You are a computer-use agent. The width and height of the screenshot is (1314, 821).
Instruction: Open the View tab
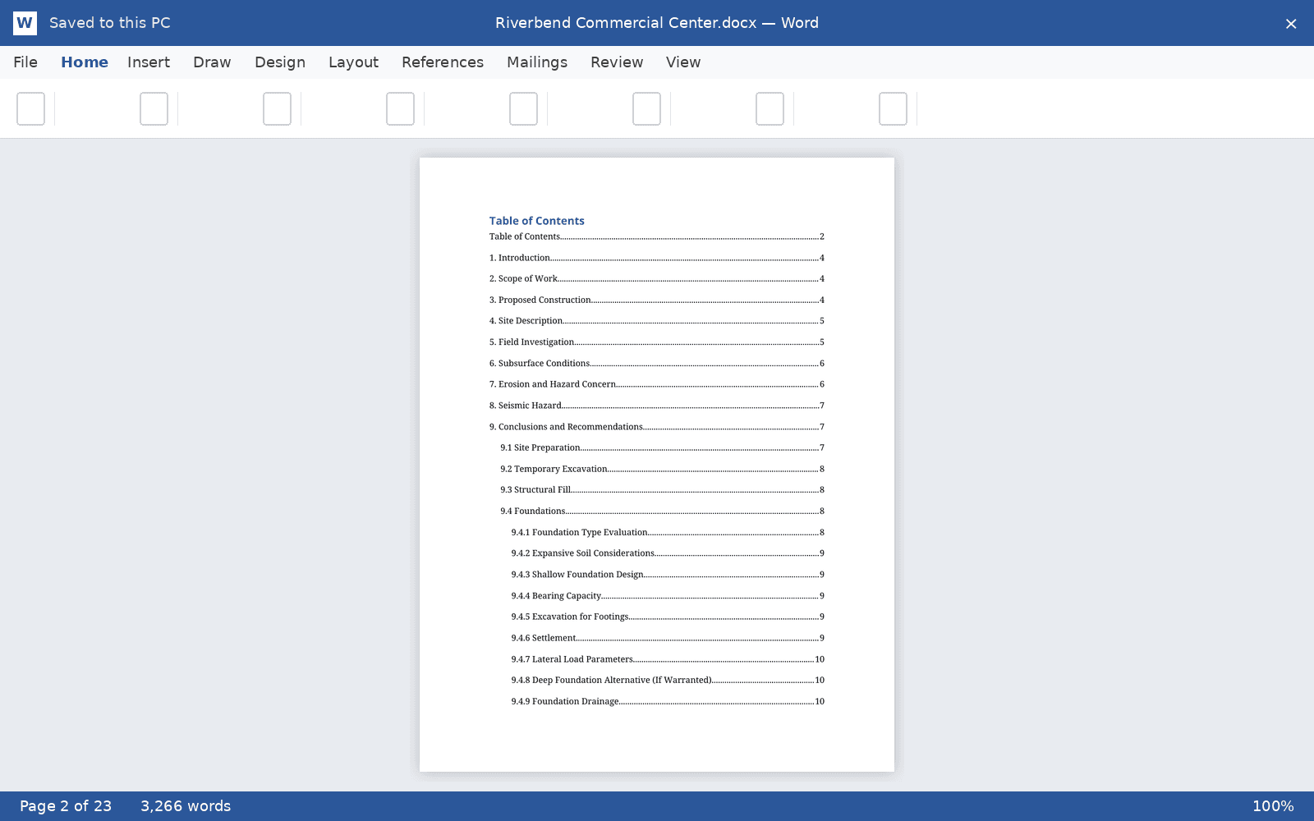point(683,62)
